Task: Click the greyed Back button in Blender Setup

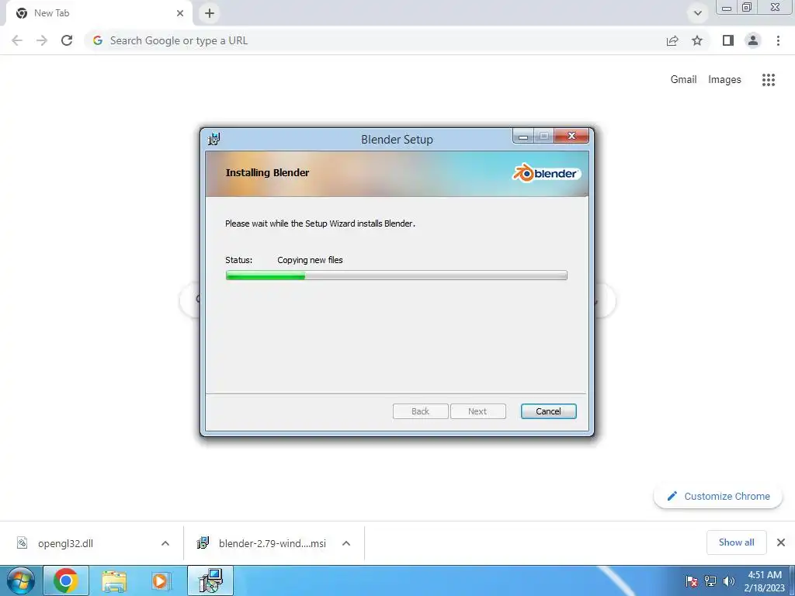Action: pyautogui.click(x=420, y=411)
